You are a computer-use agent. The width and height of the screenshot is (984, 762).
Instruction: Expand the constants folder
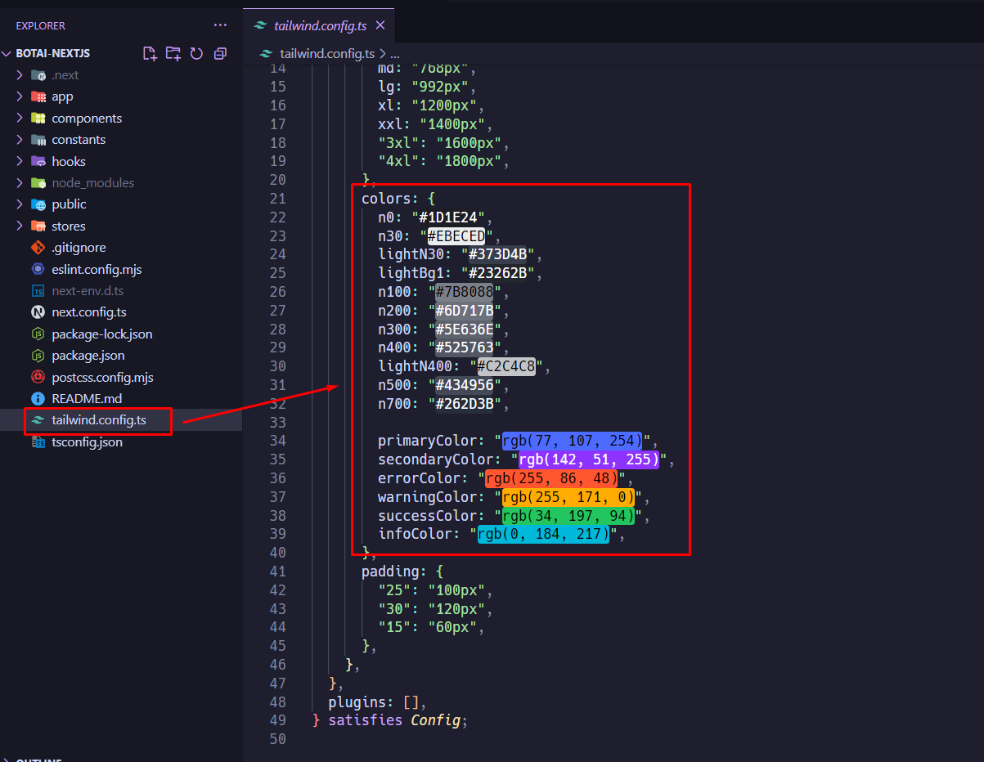click(20, 140)
